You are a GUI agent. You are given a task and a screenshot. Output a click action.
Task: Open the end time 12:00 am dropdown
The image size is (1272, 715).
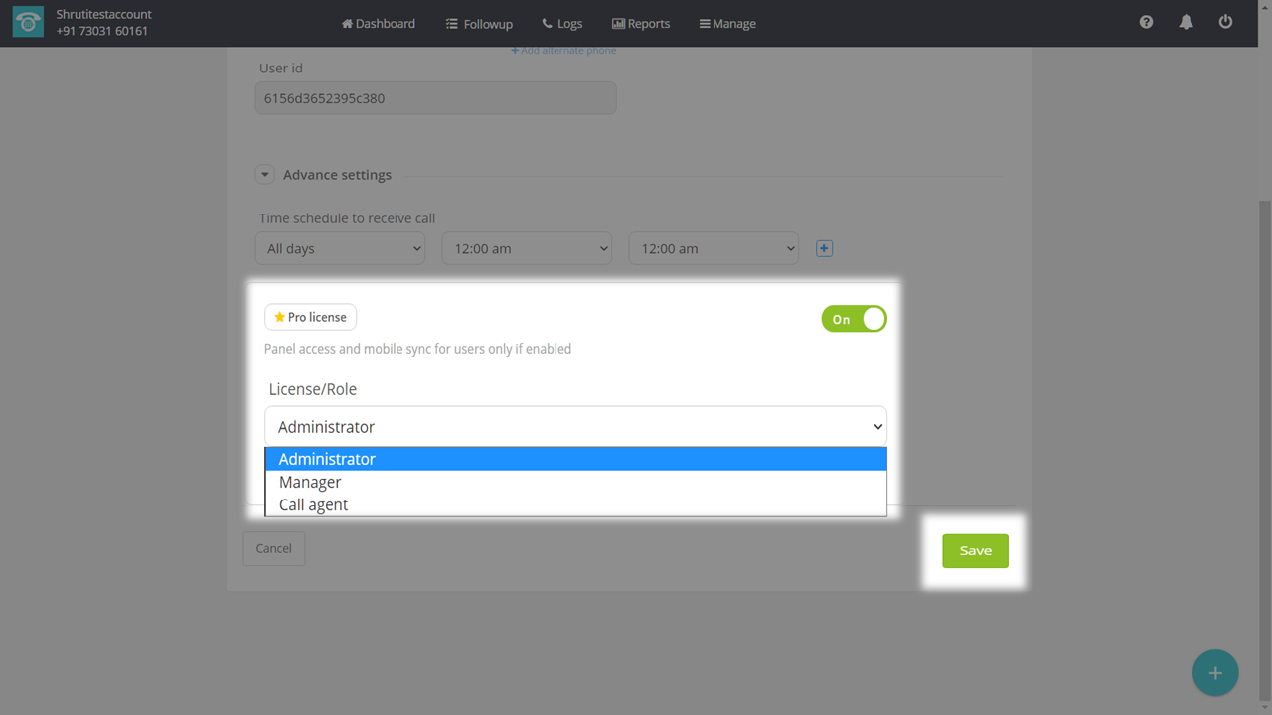pyautogui.click(x=714, y=248)
